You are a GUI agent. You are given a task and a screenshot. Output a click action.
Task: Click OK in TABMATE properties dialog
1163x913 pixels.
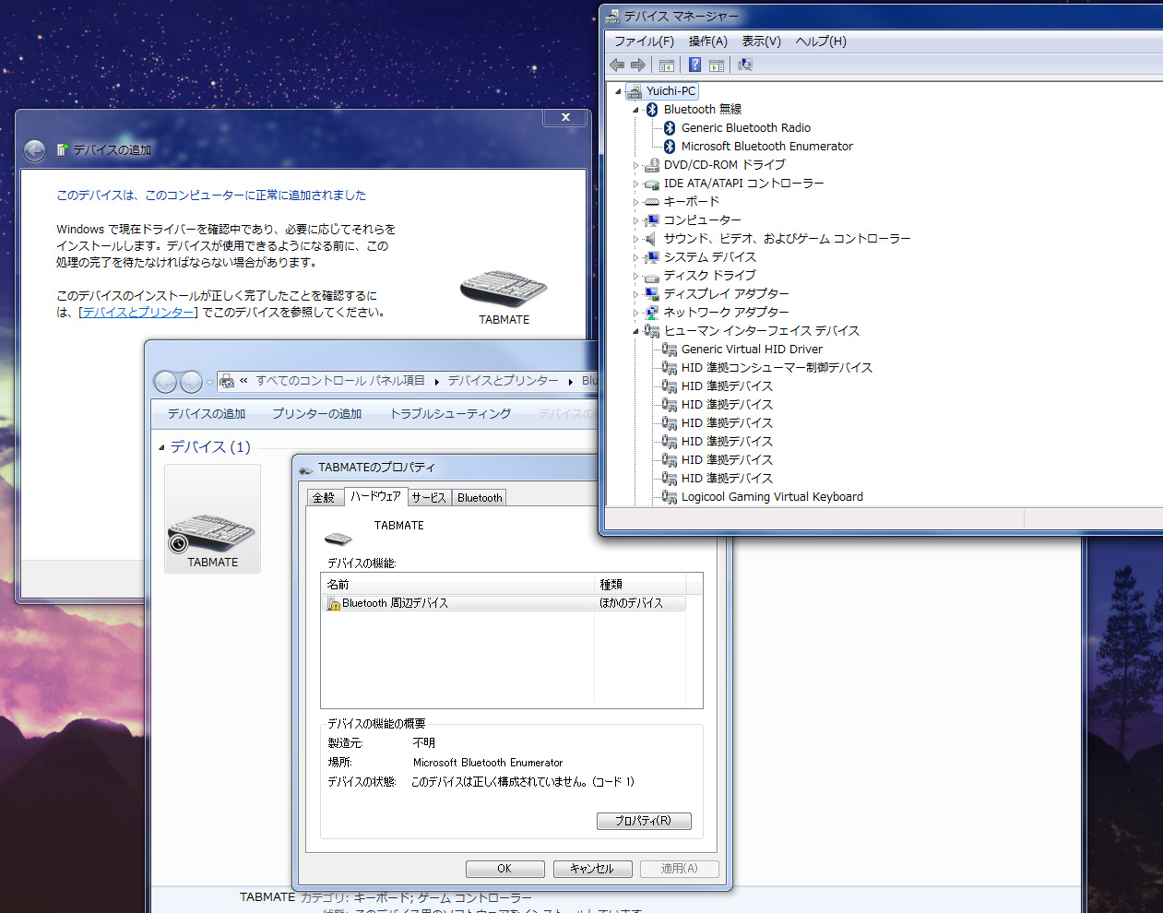[x=504, y=869]
